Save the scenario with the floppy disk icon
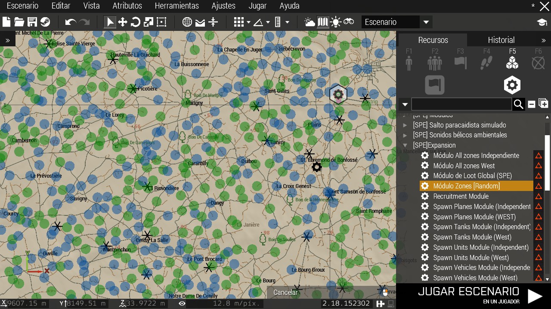 [x=32, y=22]
